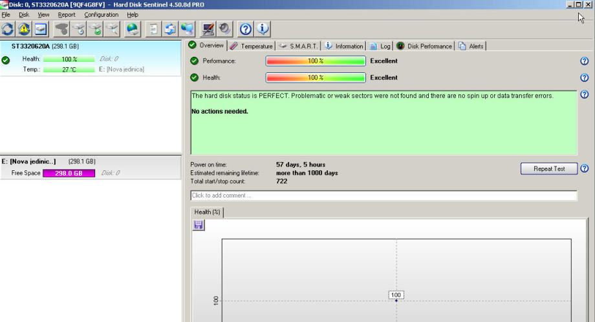Open the Disk menu
This screenshot has height=322, width=595.
point(24,15)
